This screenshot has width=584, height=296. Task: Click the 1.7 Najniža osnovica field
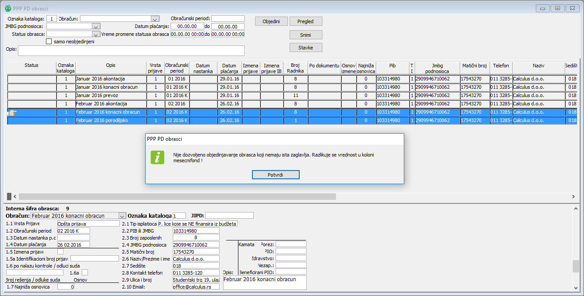(66, 287)
